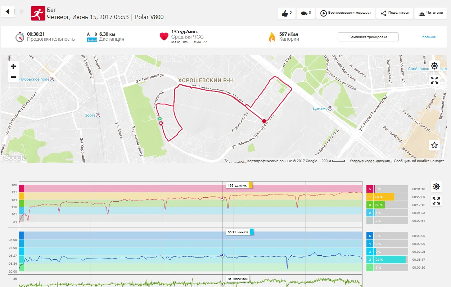Click the calories flame icon
This screenshot has height=287, width=451.
point(272,37)
